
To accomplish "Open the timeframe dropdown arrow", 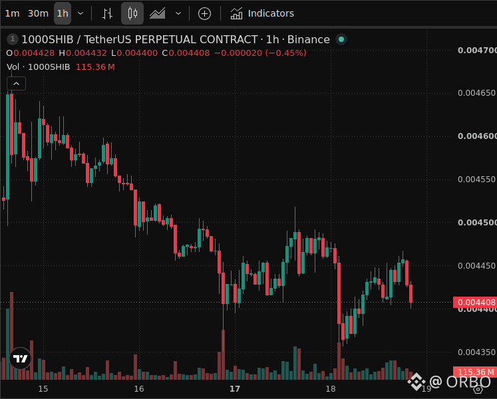I will click(x=81, y=13).
